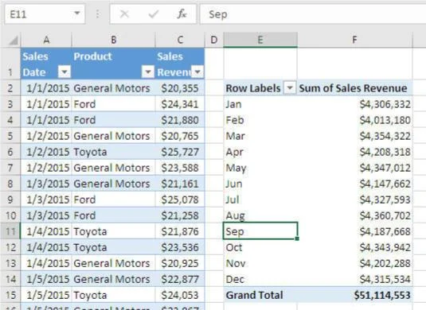Select row 11 header
The height and width of the screenshot is (310, 426).
pyautogui.click(x=10, y=231)
